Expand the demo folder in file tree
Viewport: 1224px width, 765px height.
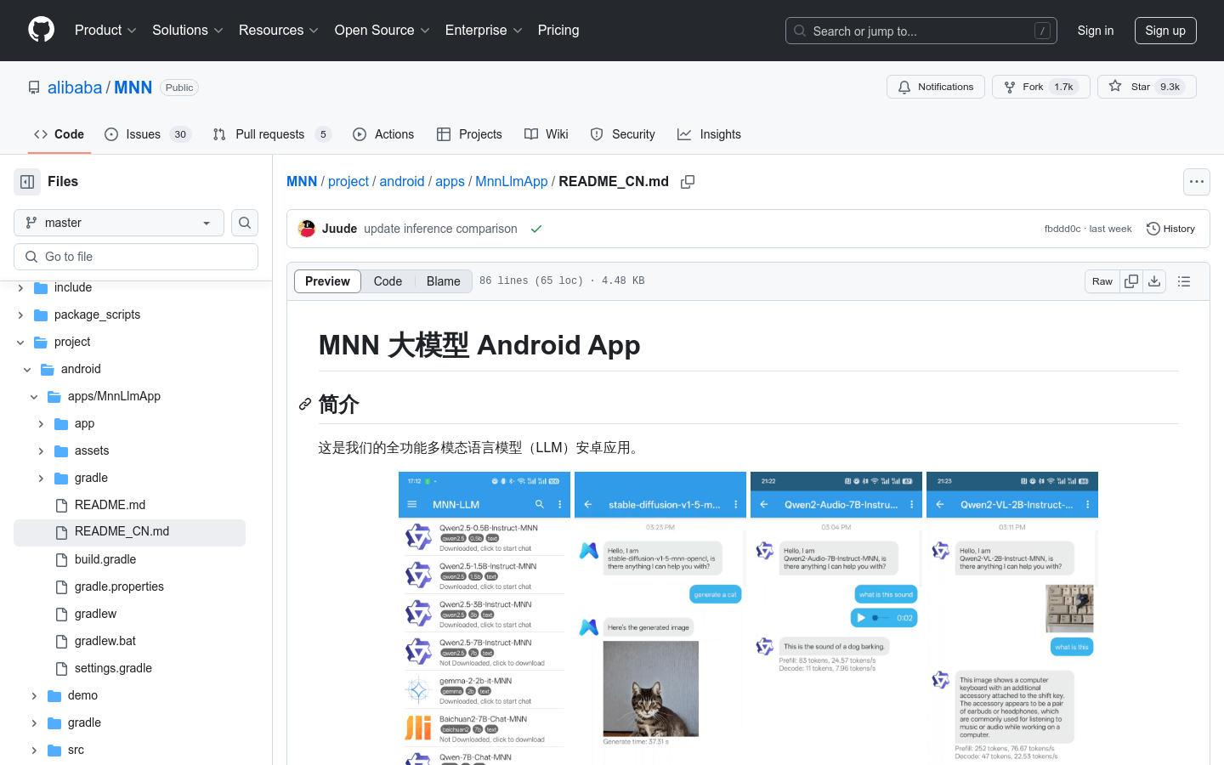pos(34,695)
